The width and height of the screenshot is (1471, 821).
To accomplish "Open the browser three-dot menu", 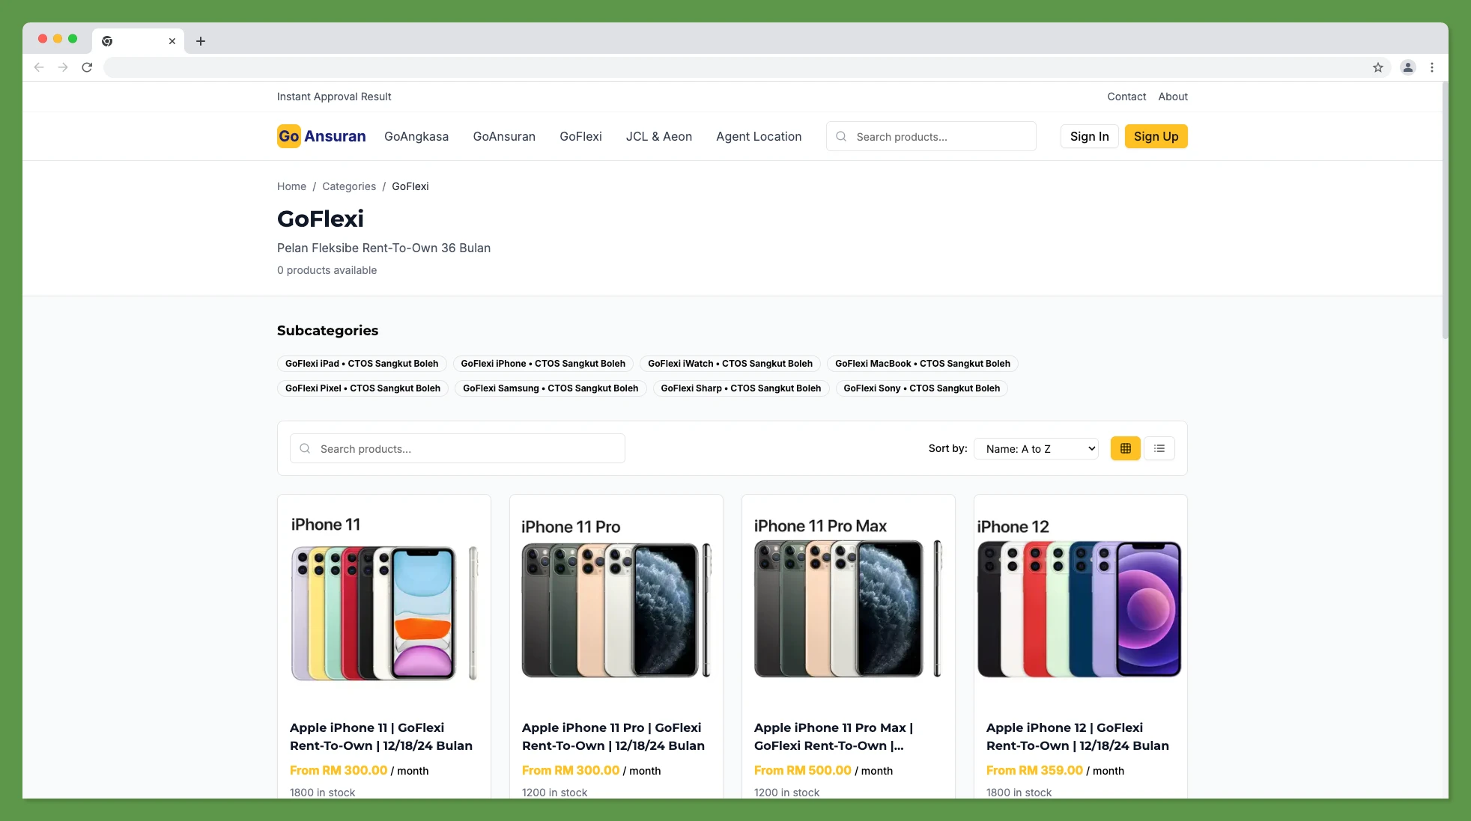I will coord(1431,67).
